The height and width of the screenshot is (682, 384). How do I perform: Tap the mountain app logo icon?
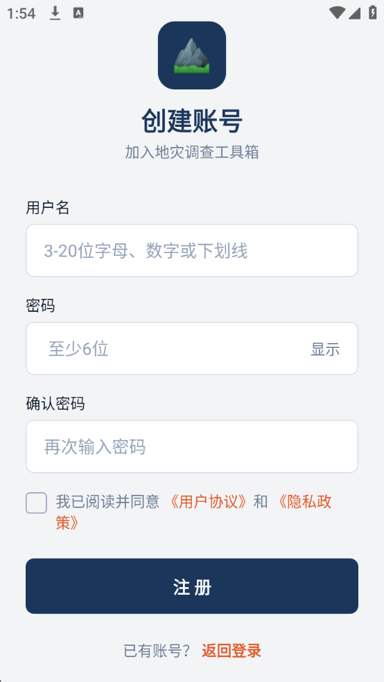pyautogui.click(x=192, y=55)
